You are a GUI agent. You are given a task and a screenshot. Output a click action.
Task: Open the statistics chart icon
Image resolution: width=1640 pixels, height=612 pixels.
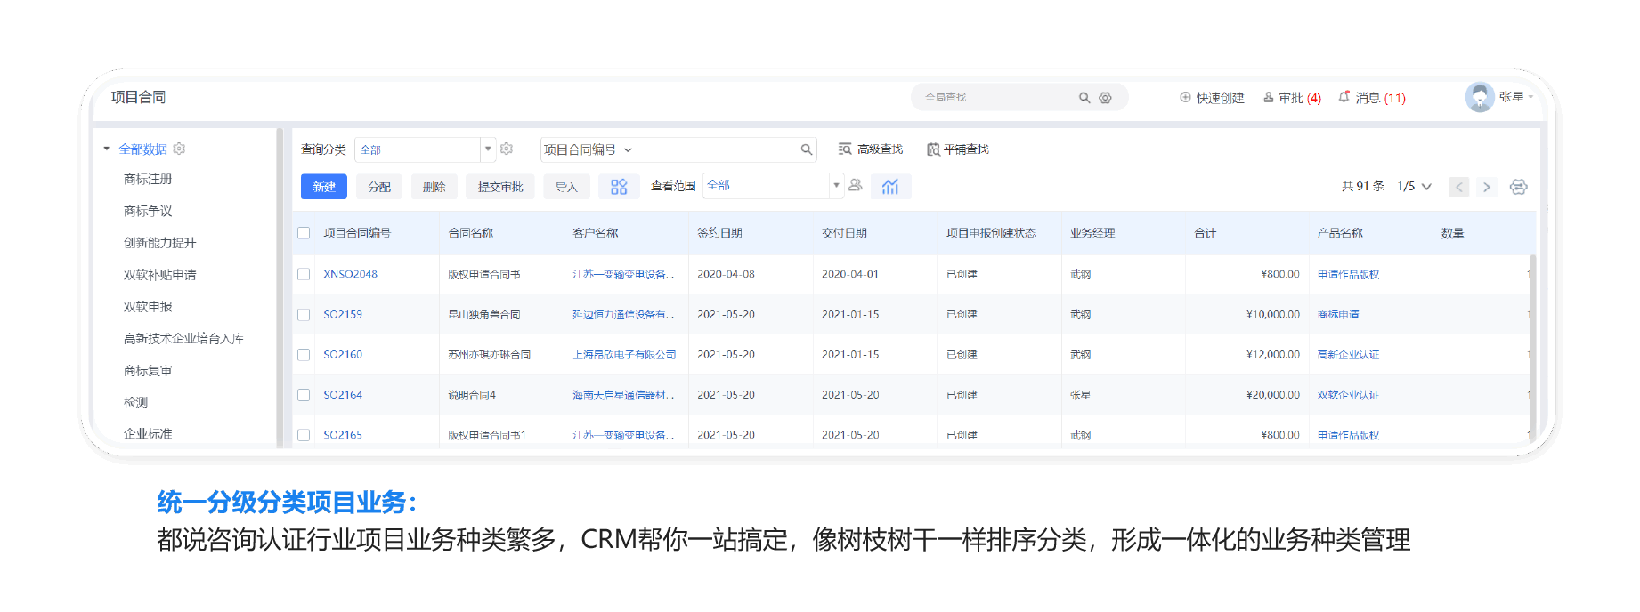[x=890, y=187]
